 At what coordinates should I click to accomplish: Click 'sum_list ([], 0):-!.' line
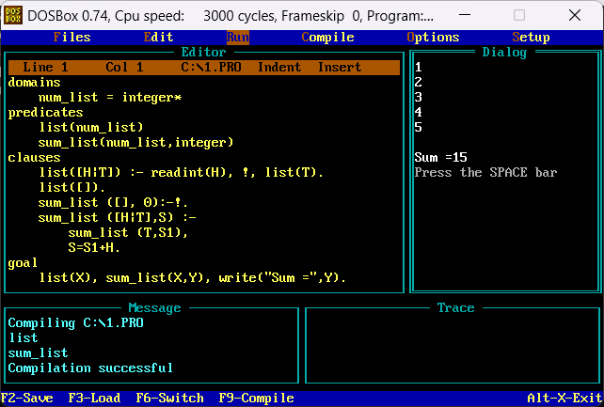point(113,203)
